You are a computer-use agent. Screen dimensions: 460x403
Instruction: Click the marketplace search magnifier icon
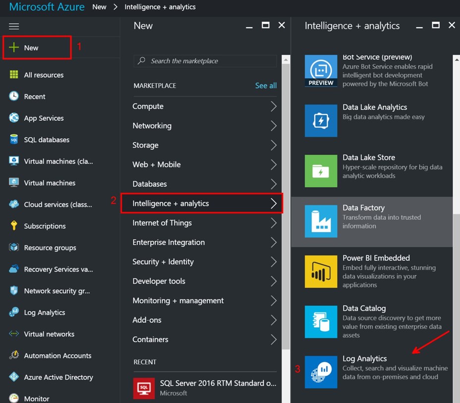[x=142, y=61]
